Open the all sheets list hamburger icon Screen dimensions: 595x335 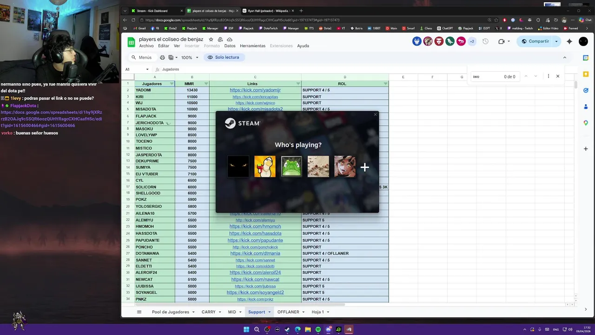pyautogui.click(x=139, y=312)
